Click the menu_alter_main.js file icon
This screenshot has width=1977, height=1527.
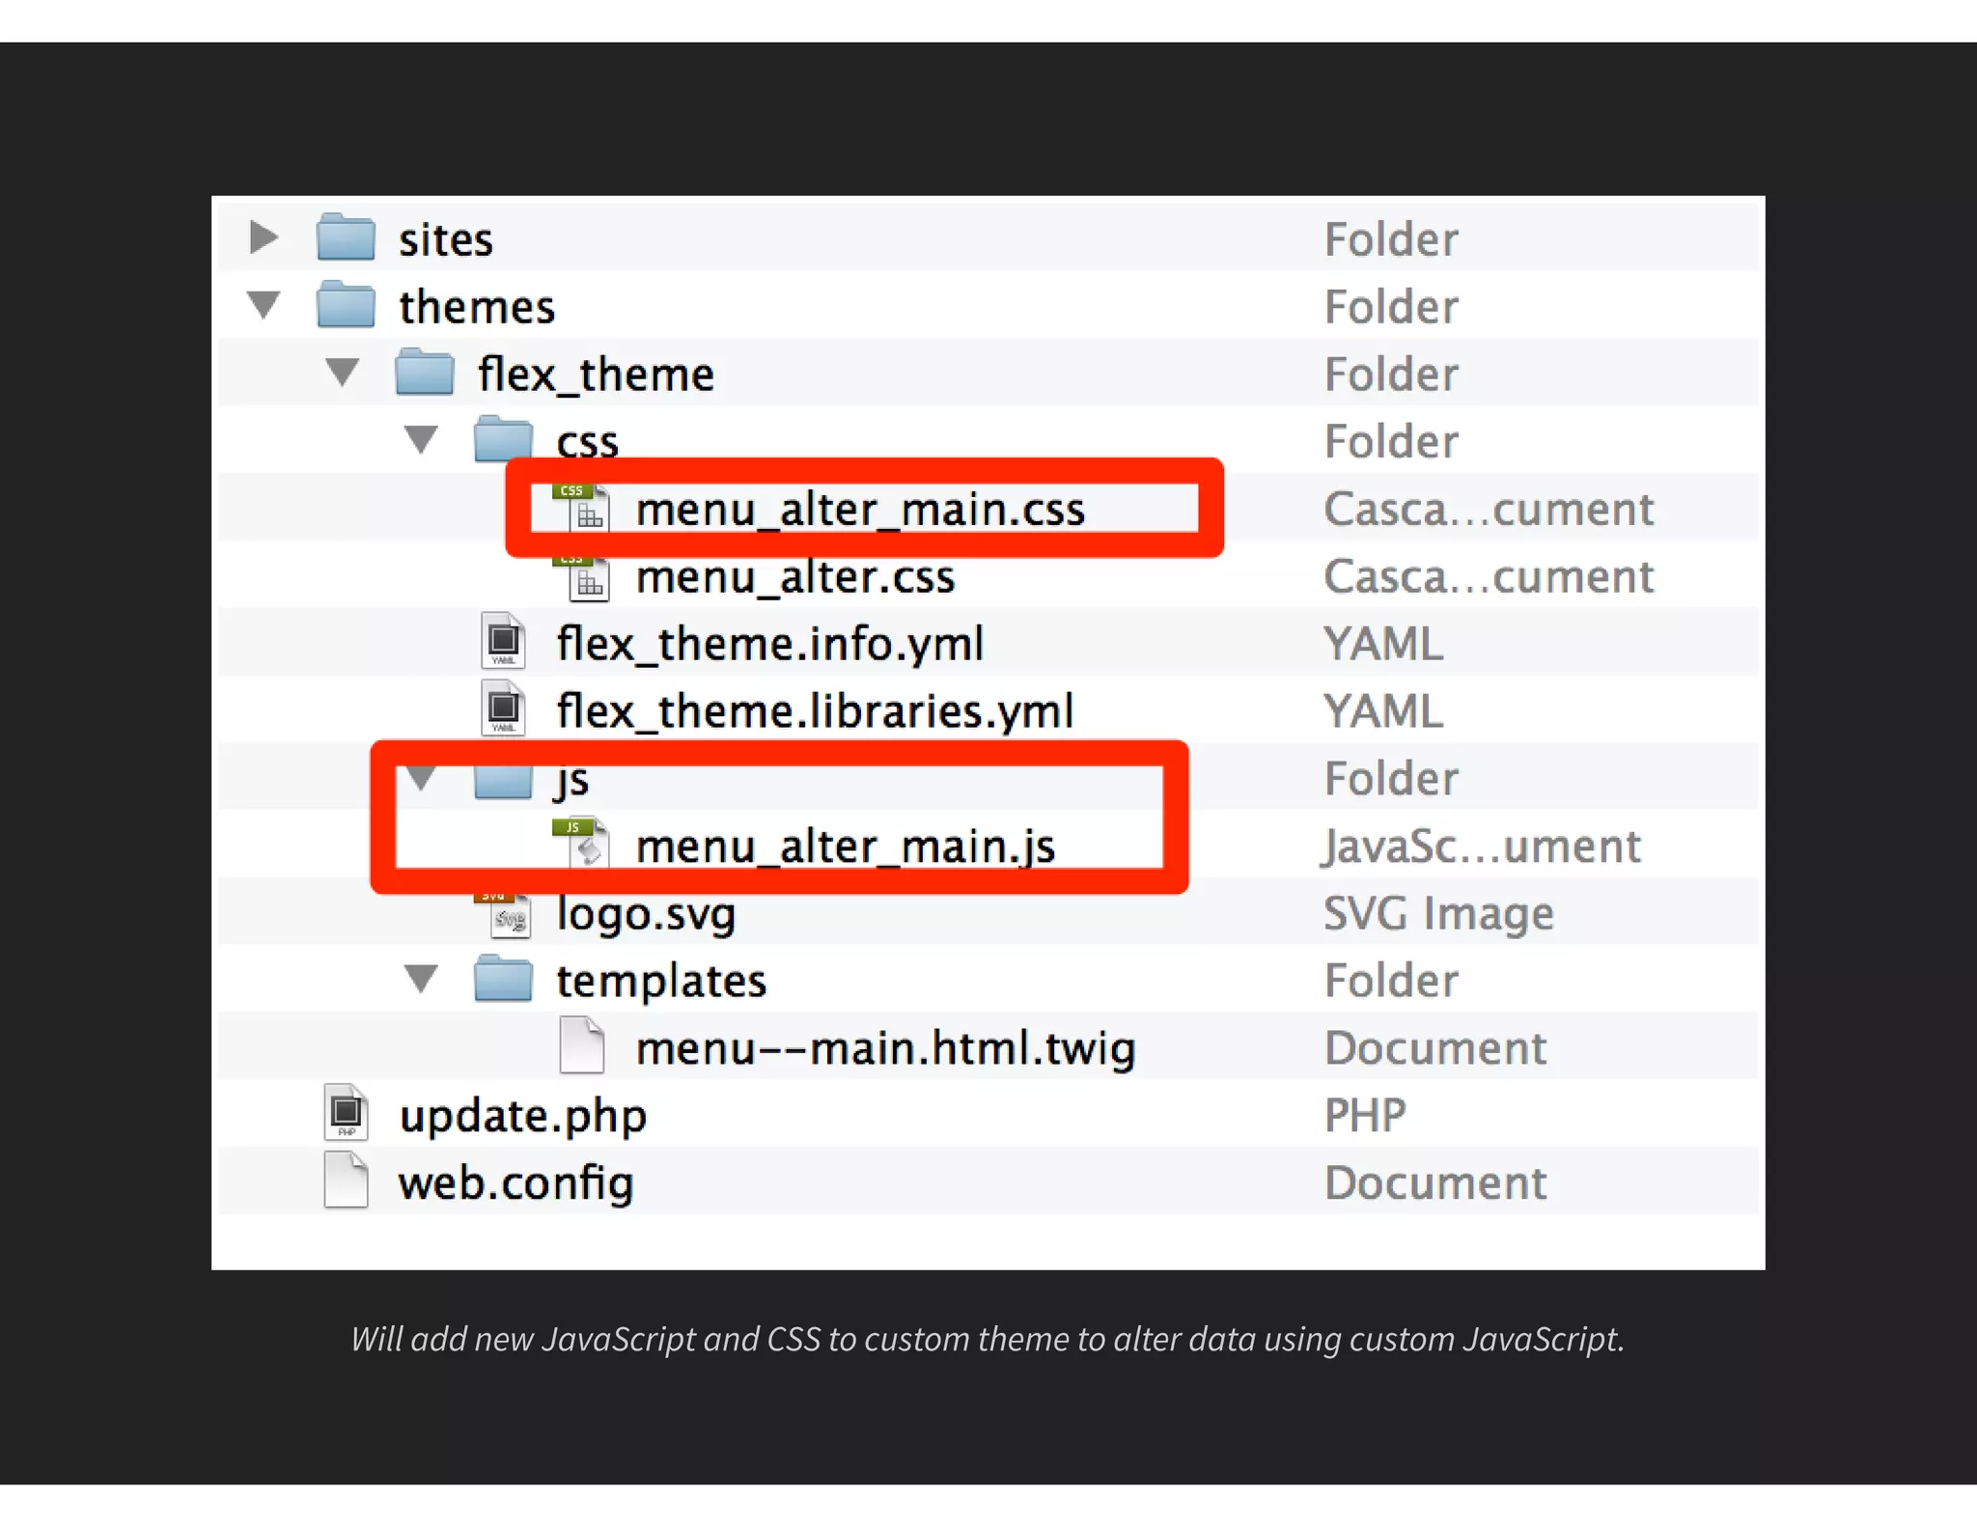click(x=581, y=843)
